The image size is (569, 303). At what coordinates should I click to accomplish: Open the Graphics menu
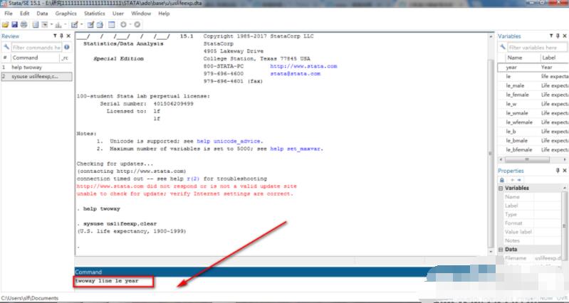(x=66, y=14)
